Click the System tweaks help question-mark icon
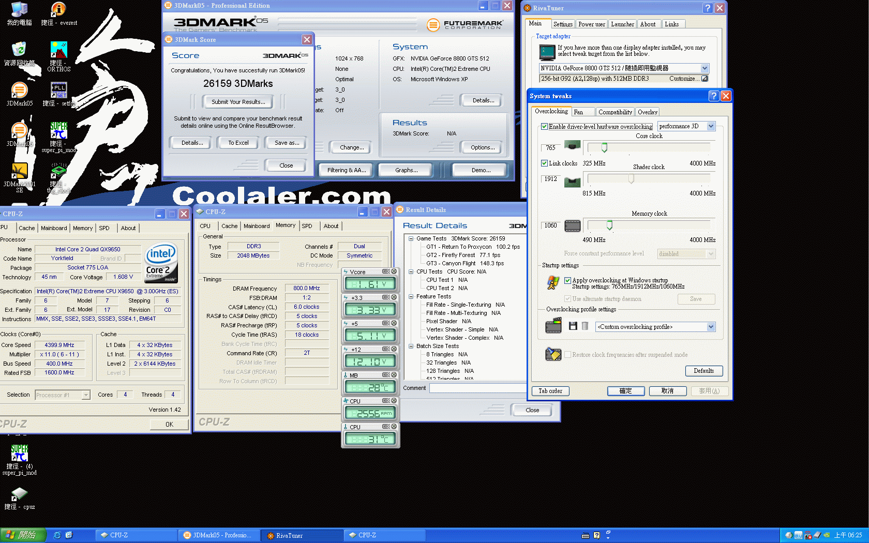 pos(714,96)
